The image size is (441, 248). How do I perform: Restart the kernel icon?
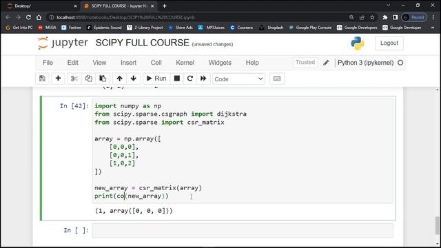coord(190,79)
